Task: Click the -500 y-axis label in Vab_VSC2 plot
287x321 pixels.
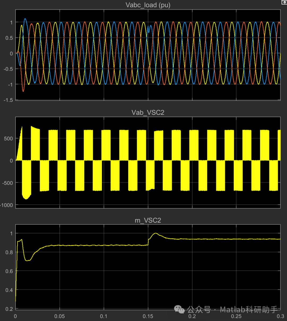Action: click(x=7, y=183)
